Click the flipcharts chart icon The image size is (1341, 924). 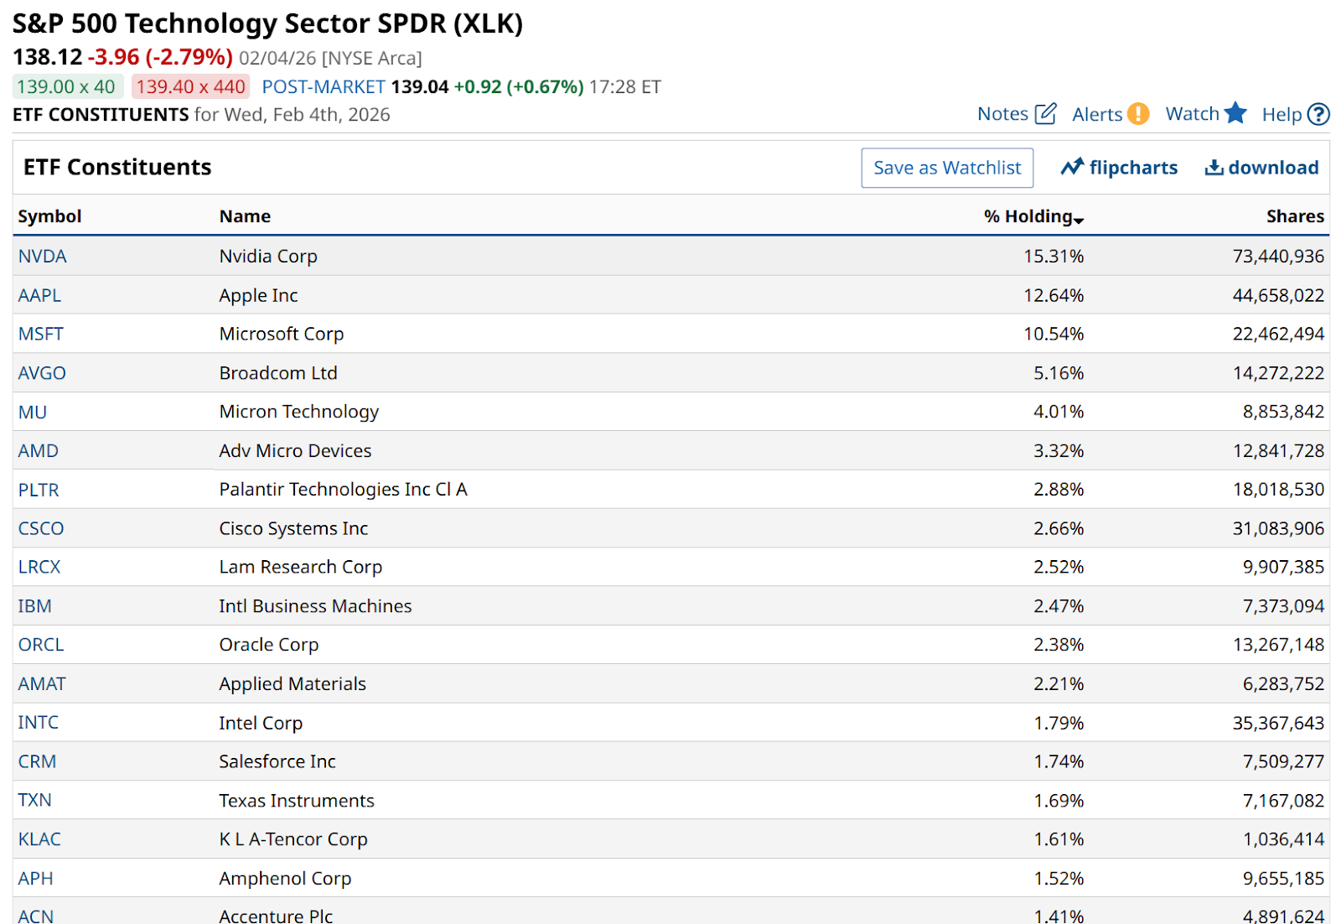(1072, 168)
